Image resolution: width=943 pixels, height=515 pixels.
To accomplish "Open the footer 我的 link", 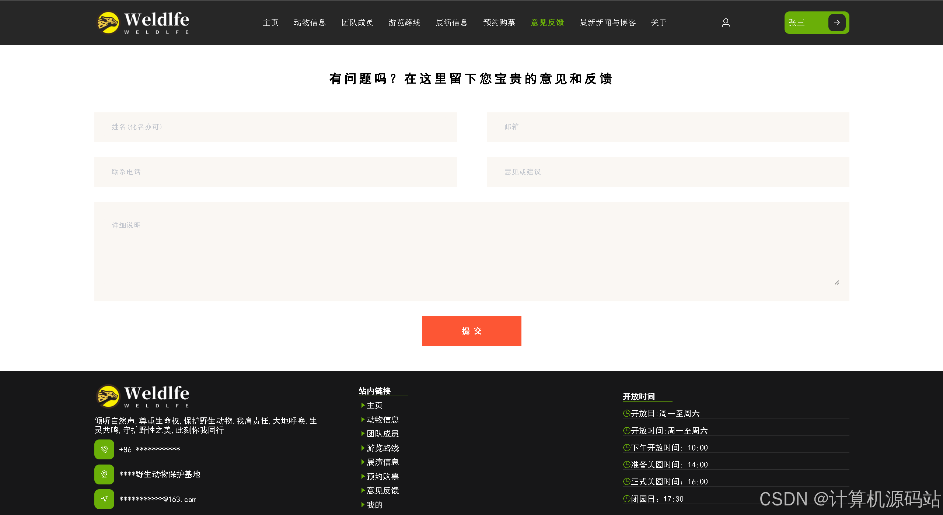I will point(375,505).
